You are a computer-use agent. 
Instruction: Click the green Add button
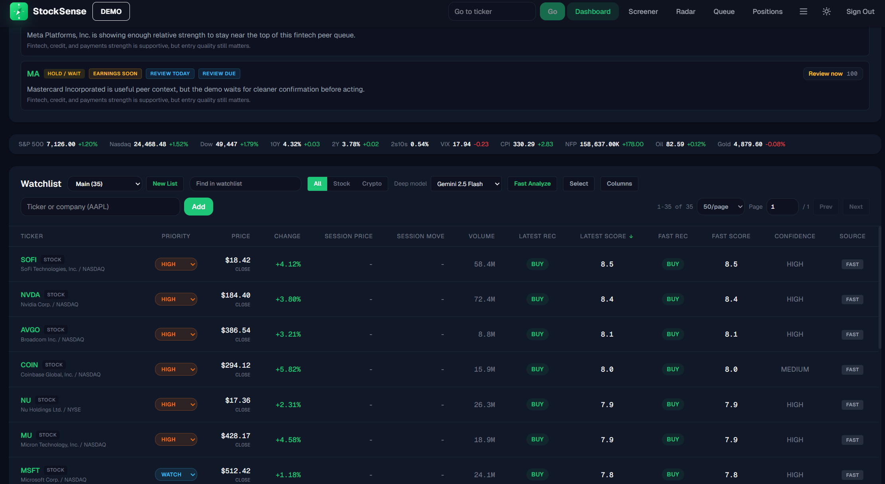[x=198, y=207]
